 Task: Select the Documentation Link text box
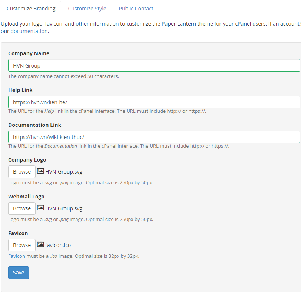(154, 137)
